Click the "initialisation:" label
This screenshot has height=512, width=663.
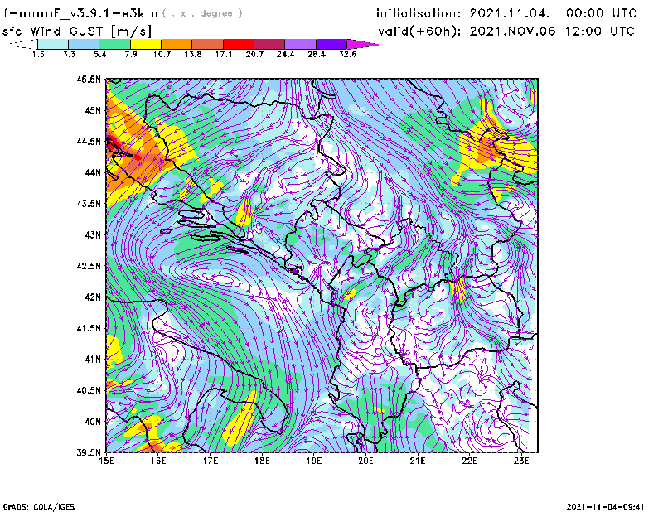(419, 13)
